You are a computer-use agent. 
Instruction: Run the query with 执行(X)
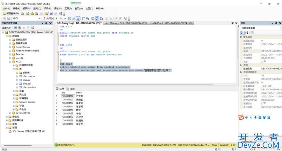[x=49, y=19]
